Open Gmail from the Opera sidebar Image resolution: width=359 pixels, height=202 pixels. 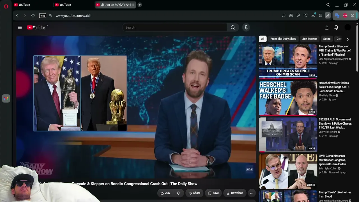coord(6,98)
